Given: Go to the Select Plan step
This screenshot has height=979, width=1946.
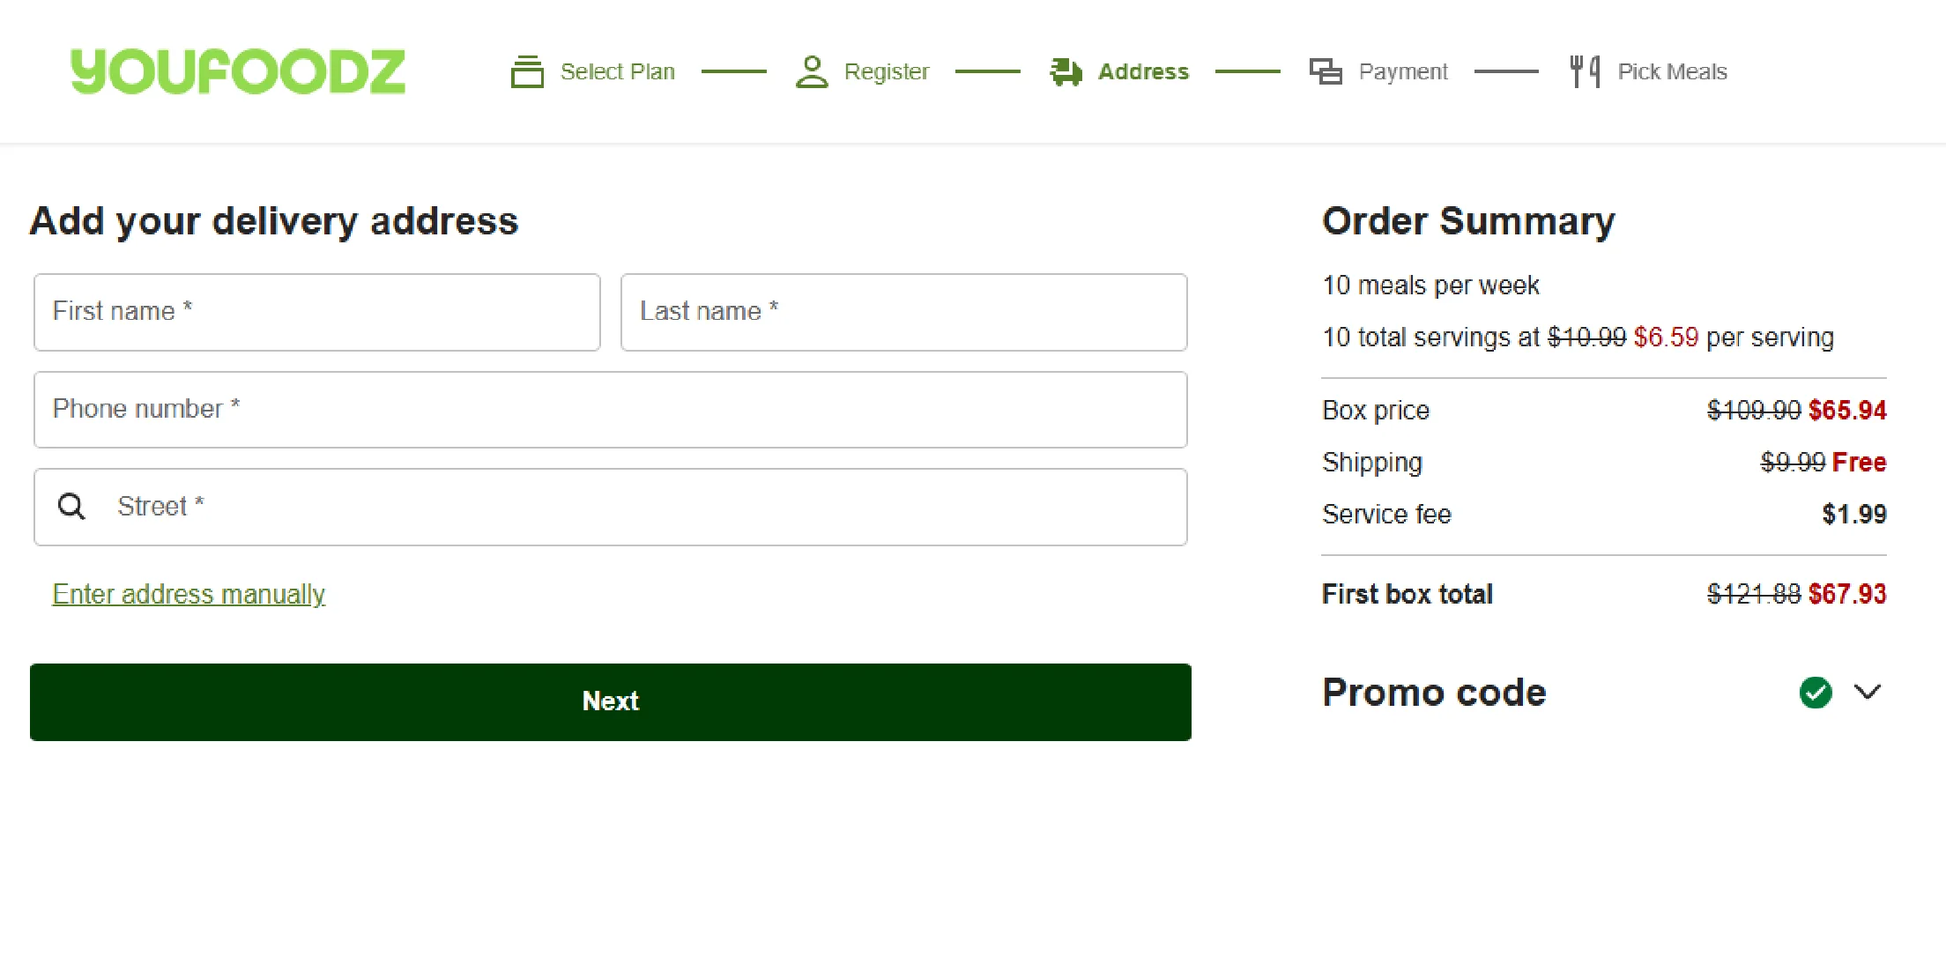Looking at the screenshot, I should click(617, 71).
